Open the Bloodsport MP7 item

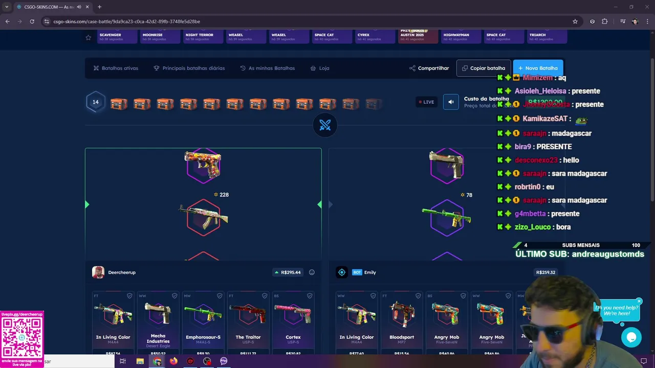tap(402, 323)
